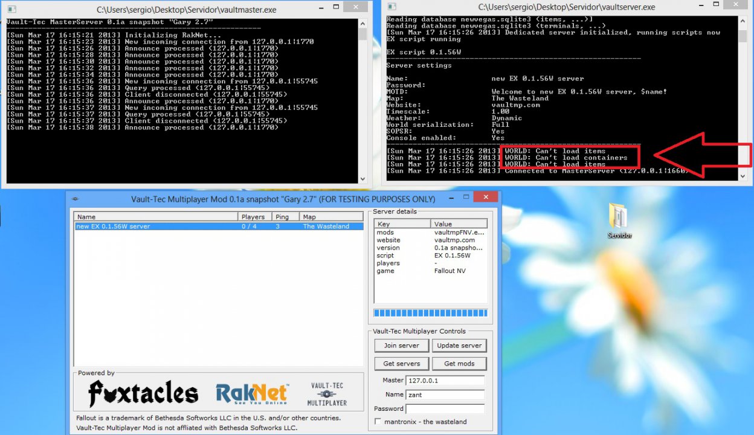Click the Value column header in Server details
The image size is (754, 435).
tap(459, 224)
